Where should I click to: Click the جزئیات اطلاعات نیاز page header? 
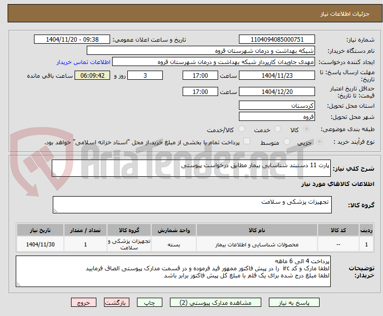pos(195,13)
